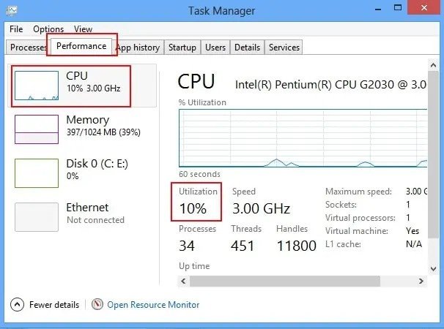Open Resource Monitor link
This screenshot has width=444, height=329.
(x=153, y=305)
